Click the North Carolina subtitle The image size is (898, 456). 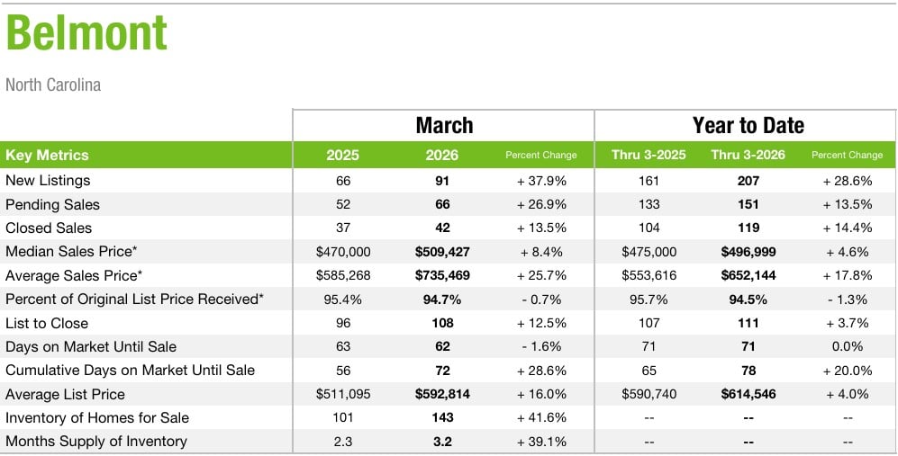coord(53,85)
